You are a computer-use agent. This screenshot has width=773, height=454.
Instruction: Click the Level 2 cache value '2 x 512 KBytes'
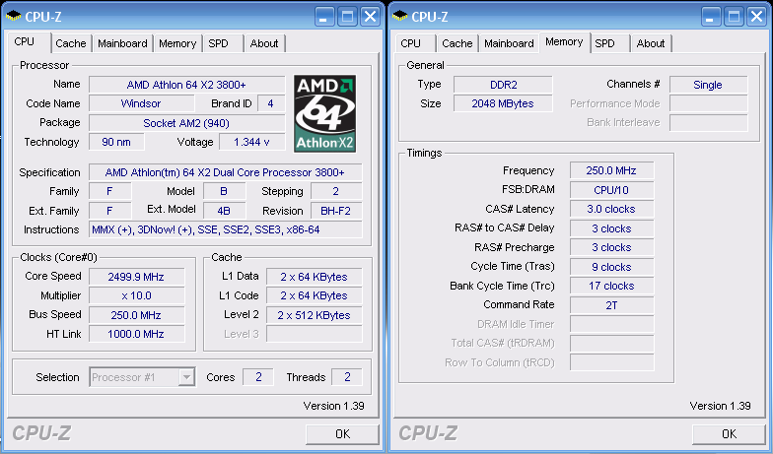click(314, 315)
